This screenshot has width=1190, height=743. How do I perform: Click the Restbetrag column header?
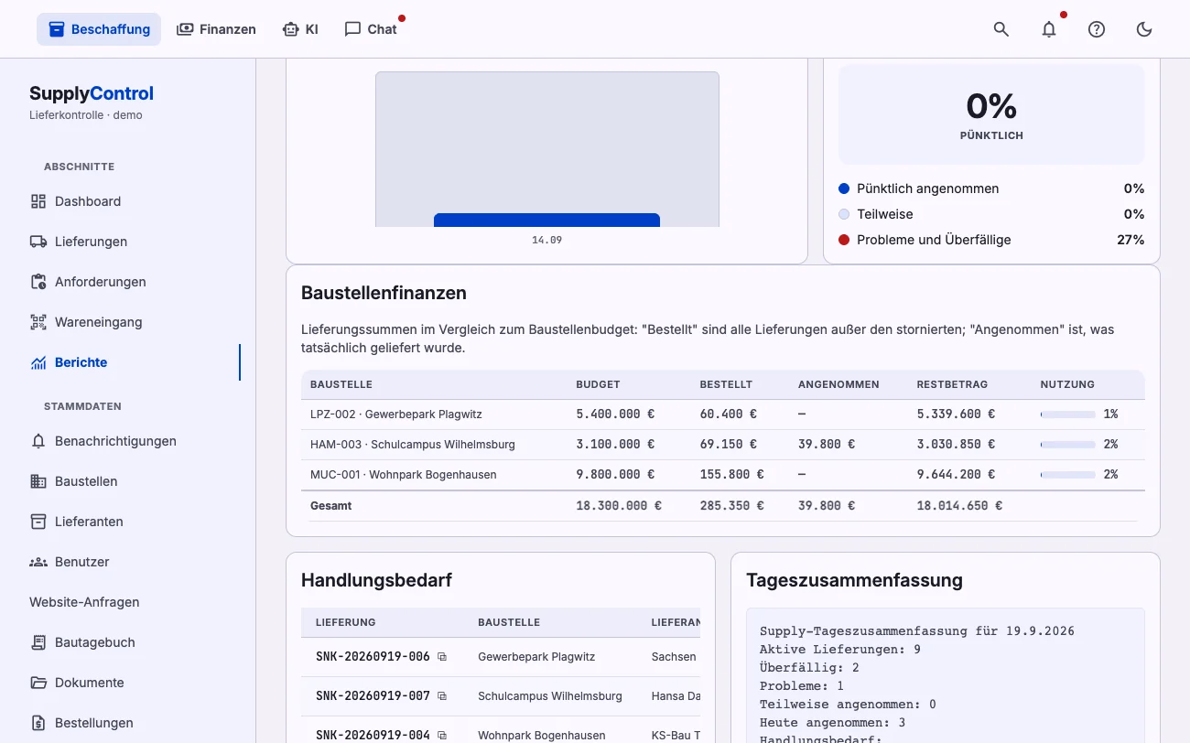pos(952,384)
